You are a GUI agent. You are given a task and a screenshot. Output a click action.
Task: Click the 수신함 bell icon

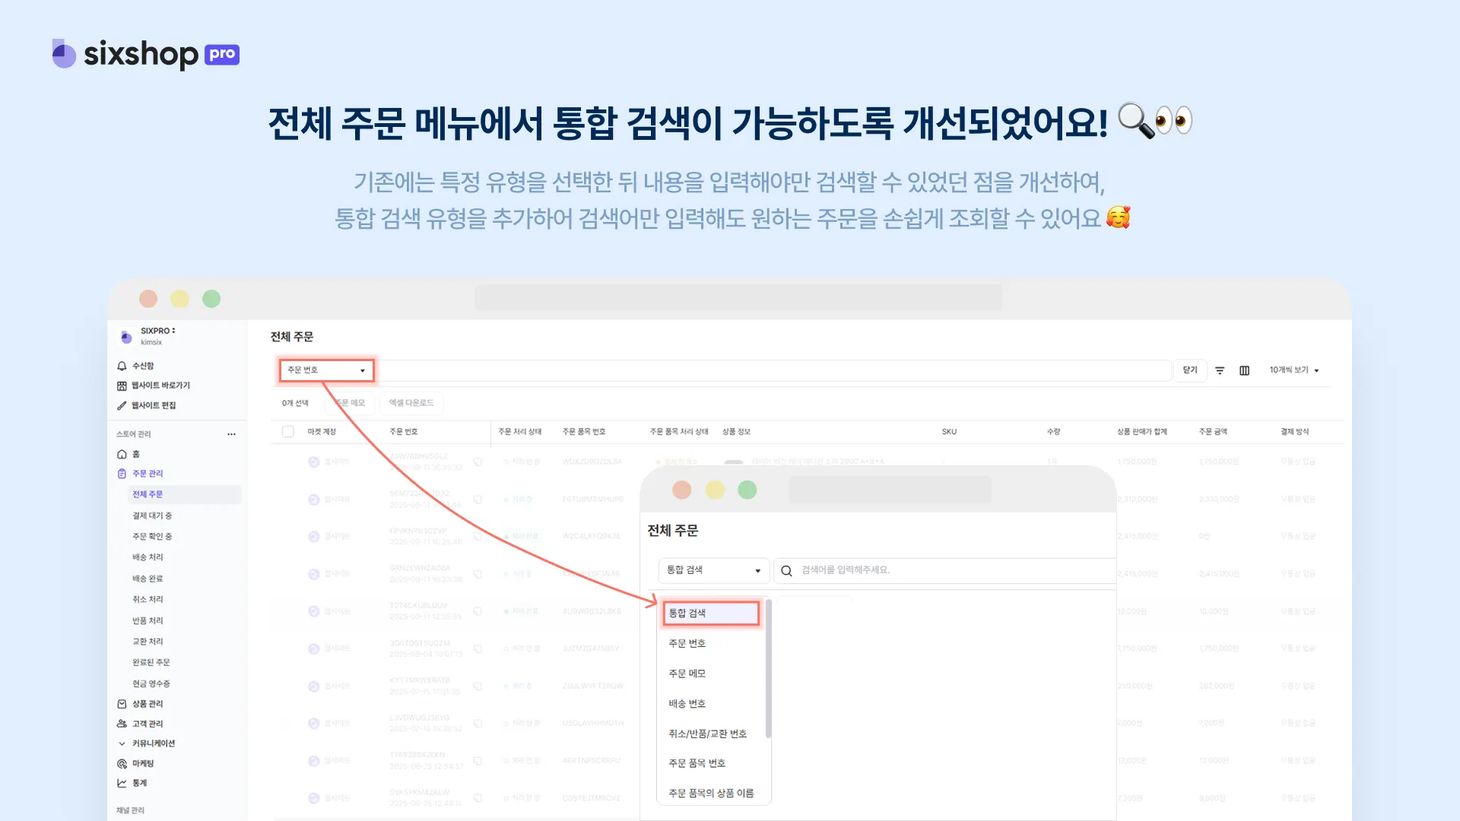tap(122, 366)
